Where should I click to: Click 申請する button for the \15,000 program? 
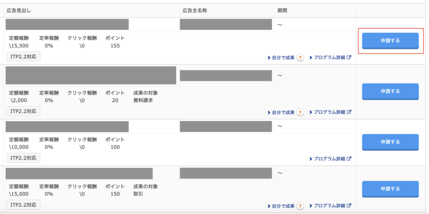(x=390, y=189)
